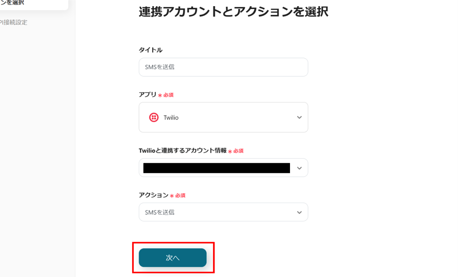The image size is (458, 277).
Task: Click the 次へ button
Action: coord(173,258)
